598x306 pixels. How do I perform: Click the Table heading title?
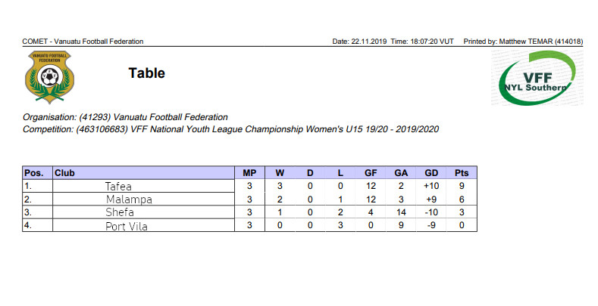[147, 73]
